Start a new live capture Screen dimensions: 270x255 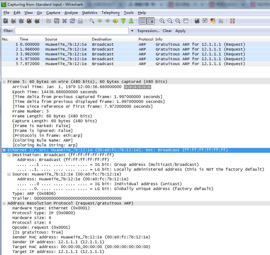click(21, 21)
